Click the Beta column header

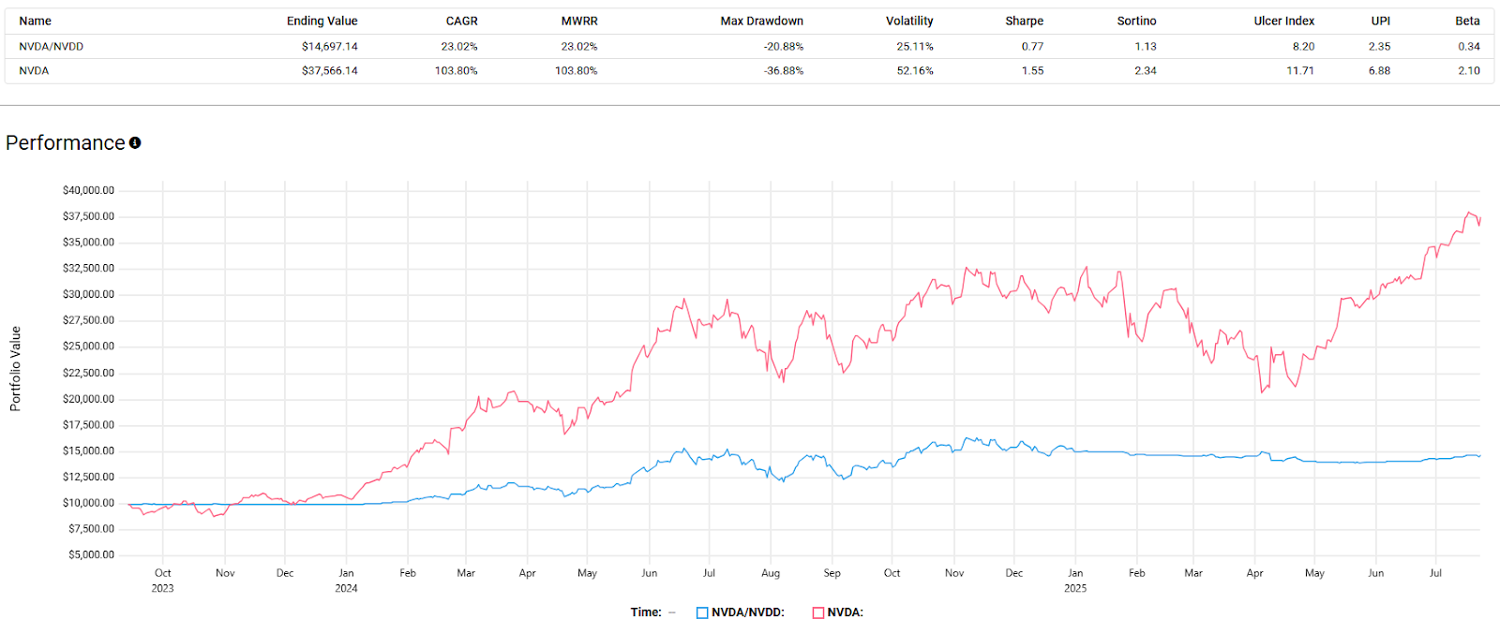pos(1467,21)
